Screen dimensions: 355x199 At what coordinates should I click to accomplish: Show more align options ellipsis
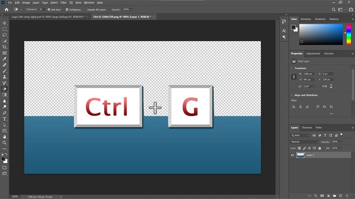click(x=331, y=114)
